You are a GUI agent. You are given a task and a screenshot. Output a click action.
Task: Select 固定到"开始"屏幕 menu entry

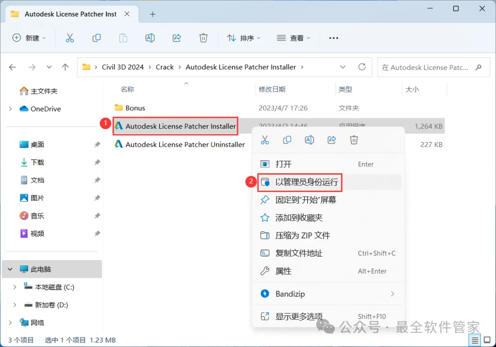click(328, 200)
